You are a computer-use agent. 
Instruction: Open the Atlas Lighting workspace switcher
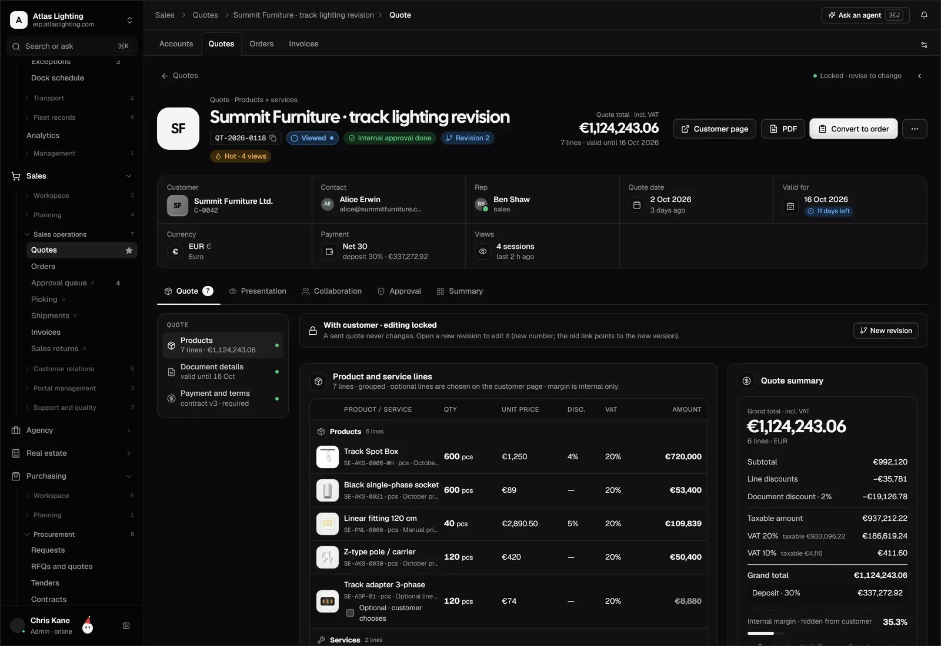point(72,20)
